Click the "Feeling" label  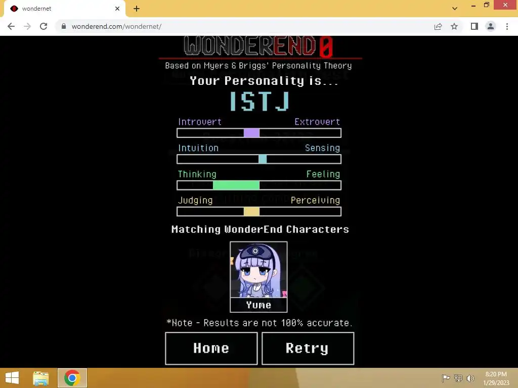(323, 174)
